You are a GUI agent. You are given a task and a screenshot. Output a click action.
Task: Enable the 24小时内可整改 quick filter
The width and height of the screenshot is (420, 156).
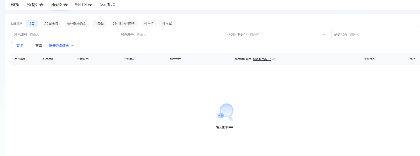click(124, 24)
